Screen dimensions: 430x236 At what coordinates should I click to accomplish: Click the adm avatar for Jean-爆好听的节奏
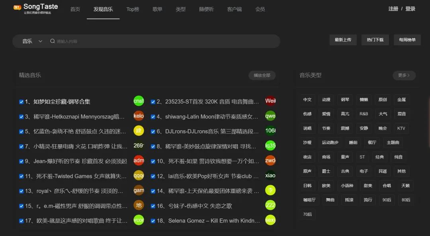(139, 161)
